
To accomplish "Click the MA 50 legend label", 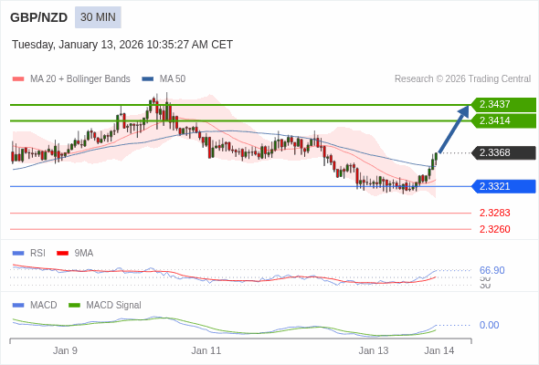I will click(173, 79).
